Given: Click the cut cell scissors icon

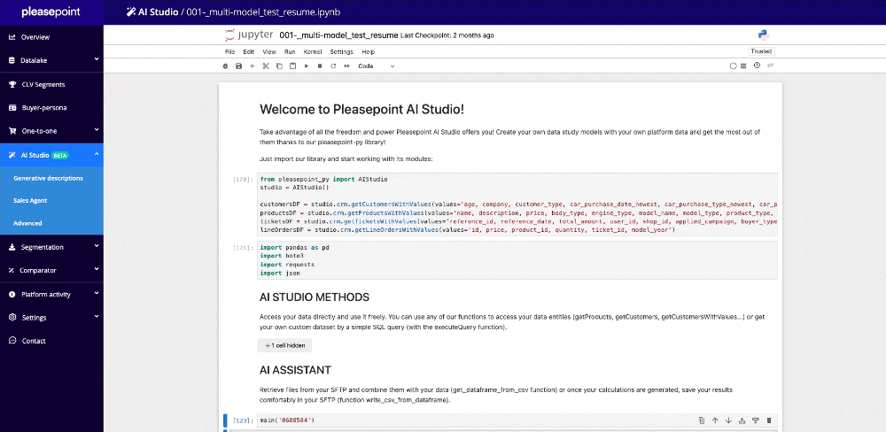Looking at the screenshot, I should pos(265,66).
